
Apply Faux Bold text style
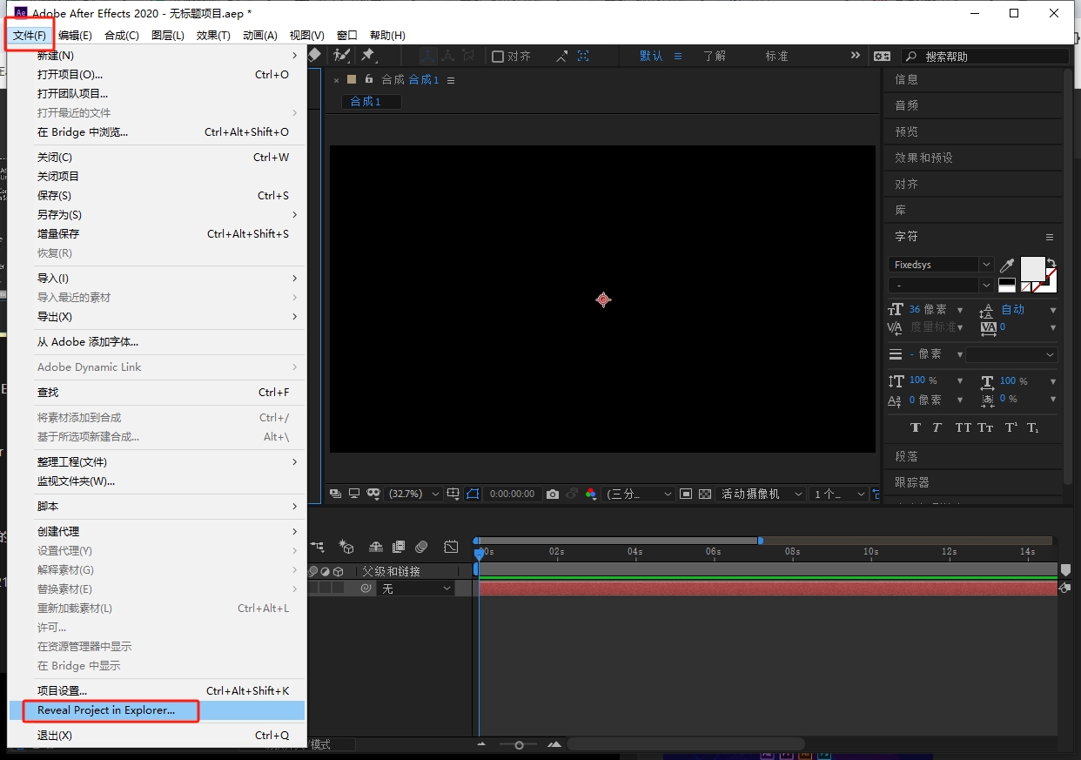point(915,427)
